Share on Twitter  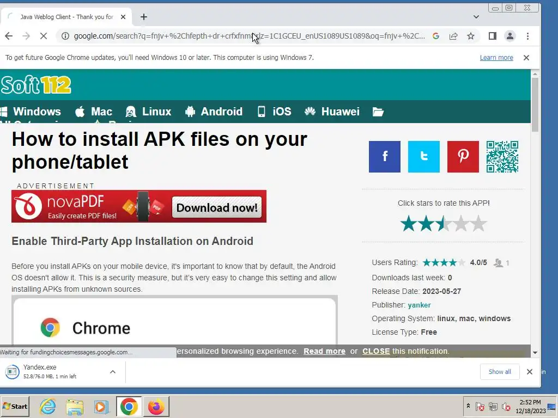click(x=424, y=157)
